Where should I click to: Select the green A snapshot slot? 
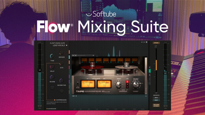(150, 71)
